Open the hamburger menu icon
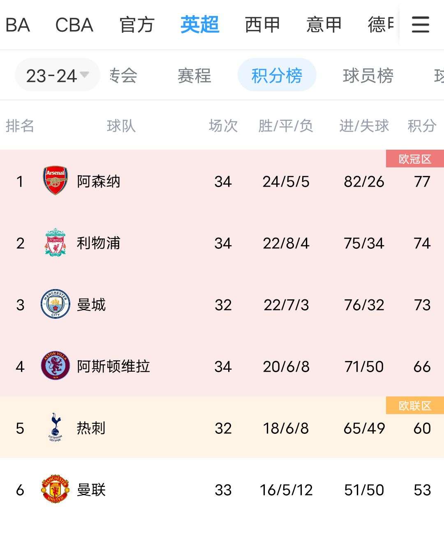This screenshot has width=444, height=535. point(421,25)
